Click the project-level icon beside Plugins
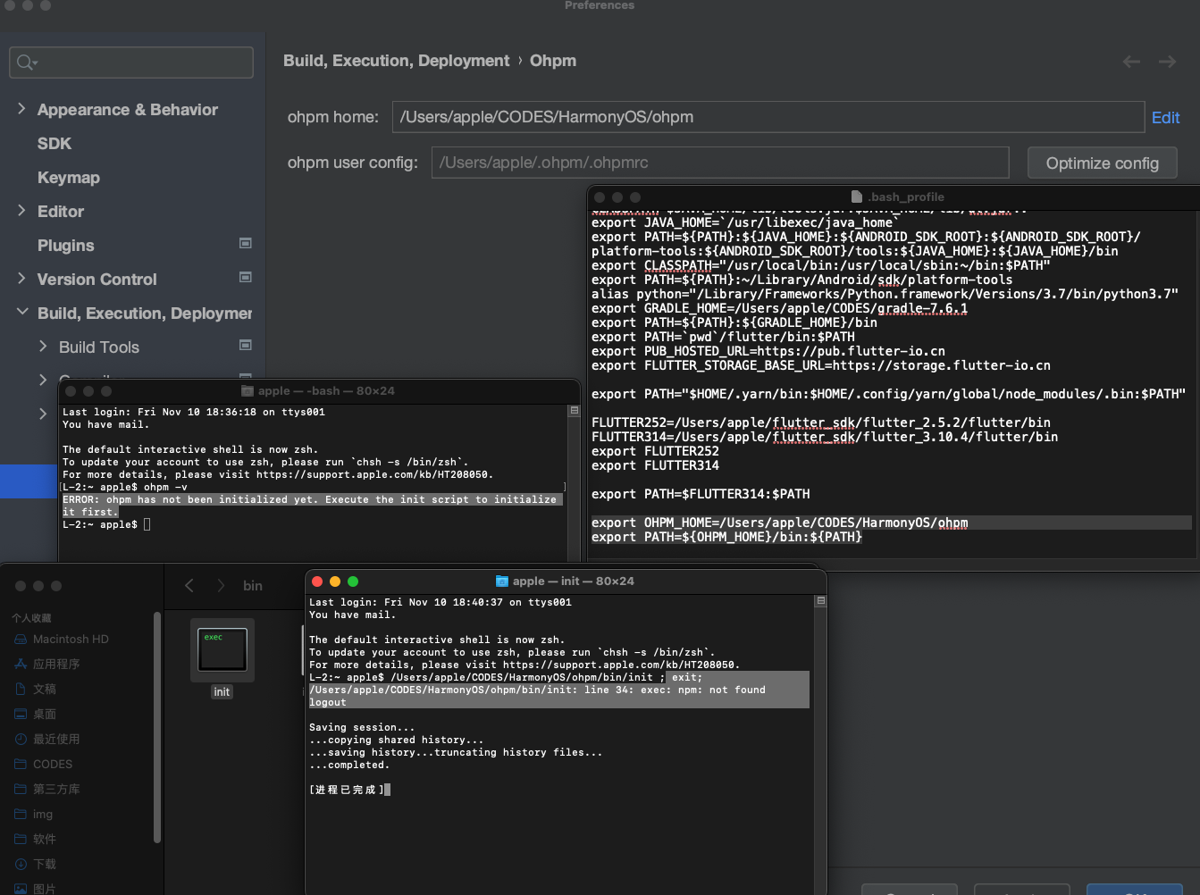 [246, 243]
